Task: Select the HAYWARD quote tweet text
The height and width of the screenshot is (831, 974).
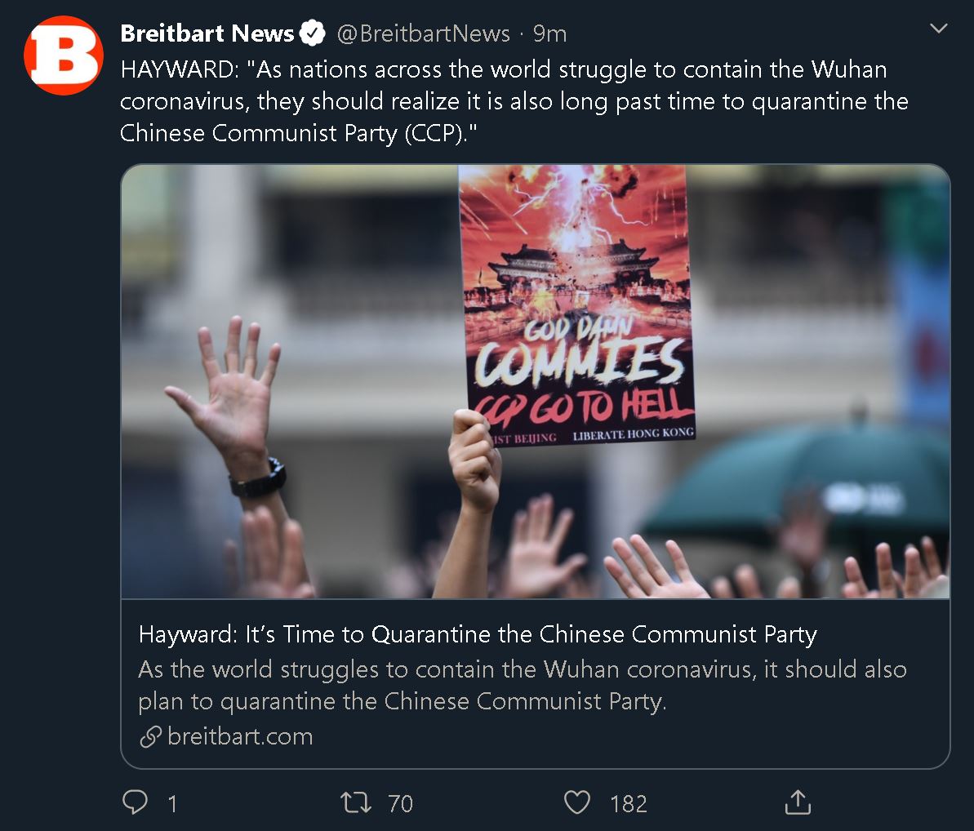Action: pos(514,101)
